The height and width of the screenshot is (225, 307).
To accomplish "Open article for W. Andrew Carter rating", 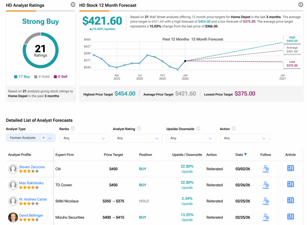I will point(290,201).
